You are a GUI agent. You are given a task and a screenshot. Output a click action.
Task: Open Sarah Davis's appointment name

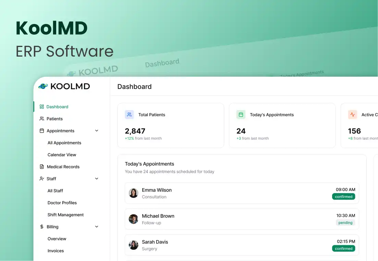coord(155,242)
